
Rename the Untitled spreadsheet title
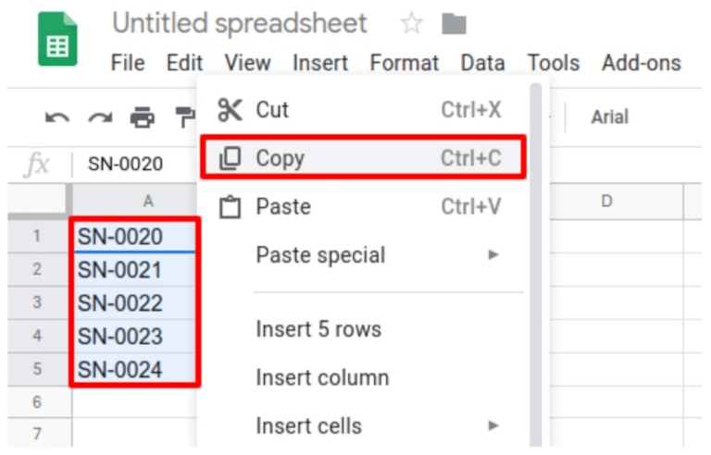pos(239,24)
